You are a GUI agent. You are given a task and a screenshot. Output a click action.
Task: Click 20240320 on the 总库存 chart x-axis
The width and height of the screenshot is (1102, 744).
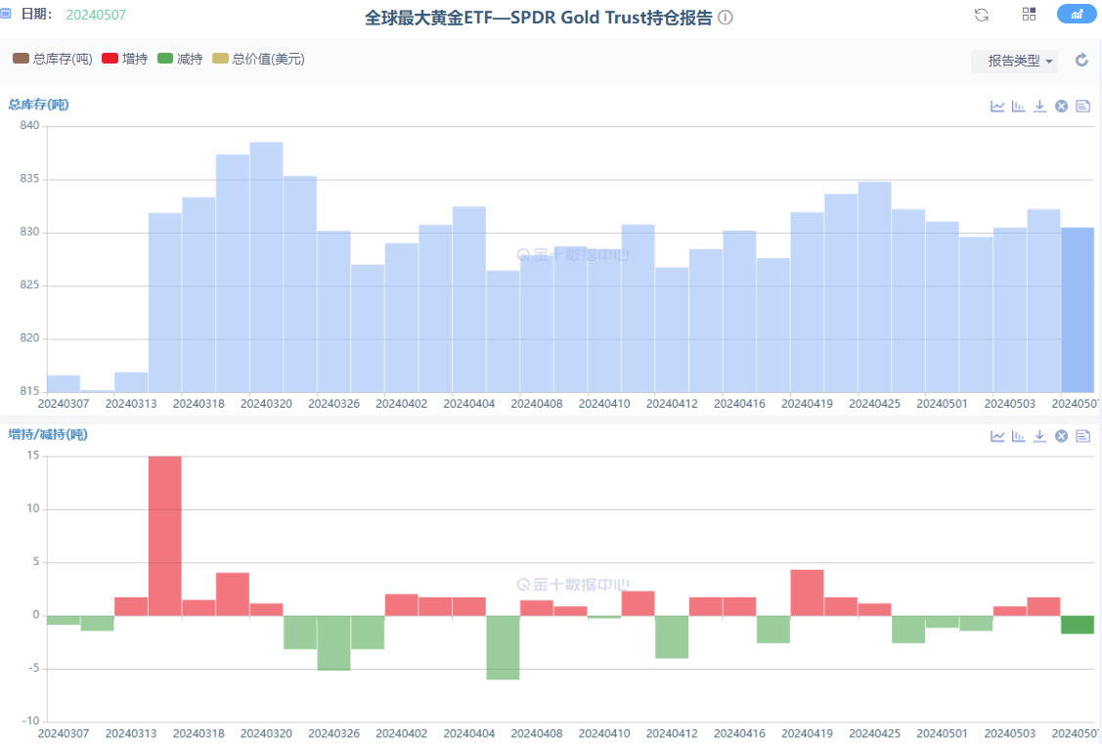click(x=266, y=404)
